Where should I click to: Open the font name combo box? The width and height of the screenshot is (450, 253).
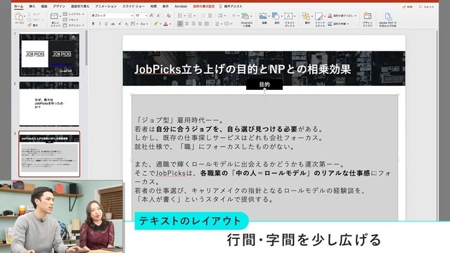[112, 15]
